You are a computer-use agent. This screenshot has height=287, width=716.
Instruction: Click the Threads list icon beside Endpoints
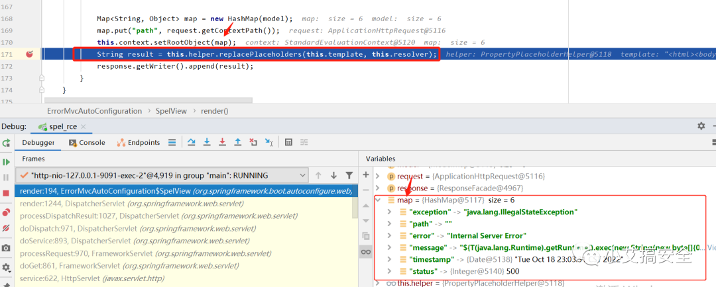[x=172, y=142]
